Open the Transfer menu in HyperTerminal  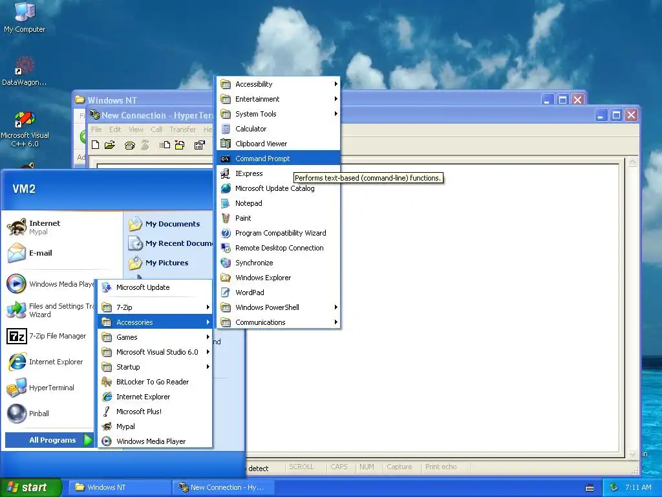pos(183,129)
